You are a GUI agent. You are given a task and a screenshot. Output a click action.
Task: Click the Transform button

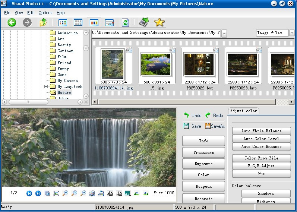203,152
